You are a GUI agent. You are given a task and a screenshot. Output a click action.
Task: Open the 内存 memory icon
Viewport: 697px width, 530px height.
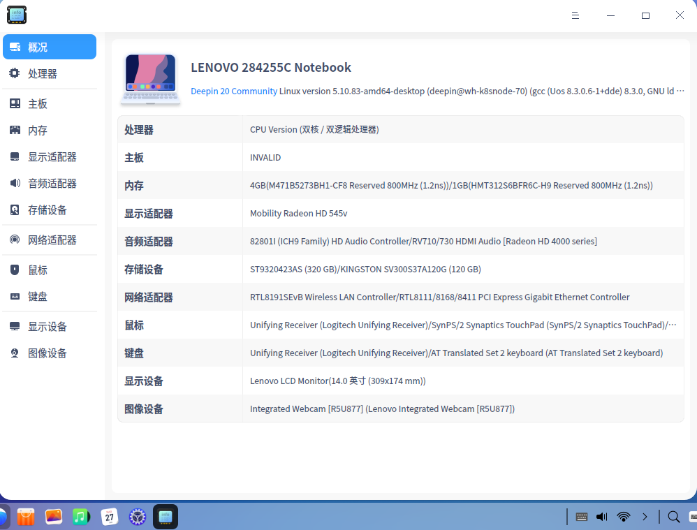15,131
